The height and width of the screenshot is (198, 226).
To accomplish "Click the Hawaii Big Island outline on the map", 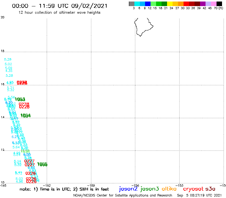I will point(144,27).
